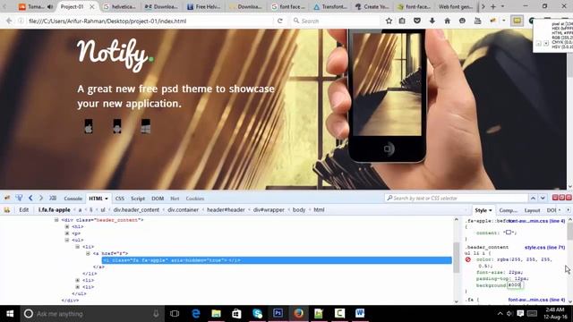Image resolution: width=573 pixels, height=322 pixels.
Task: Expand the p node
Action: click(x=67, y=233)
